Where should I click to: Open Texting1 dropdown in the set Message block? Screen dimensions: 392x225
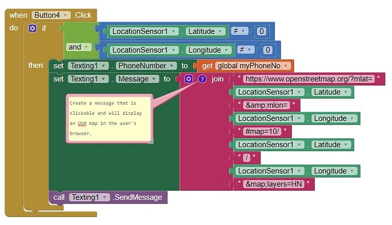pyautogui.click(x=88, y=79)
